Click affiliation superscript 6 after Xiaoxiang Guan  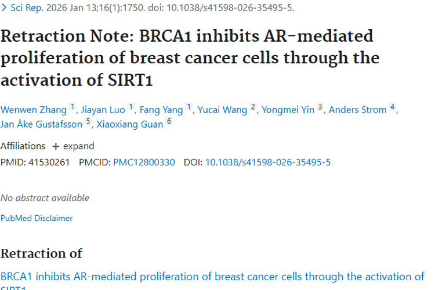[169, 122]
